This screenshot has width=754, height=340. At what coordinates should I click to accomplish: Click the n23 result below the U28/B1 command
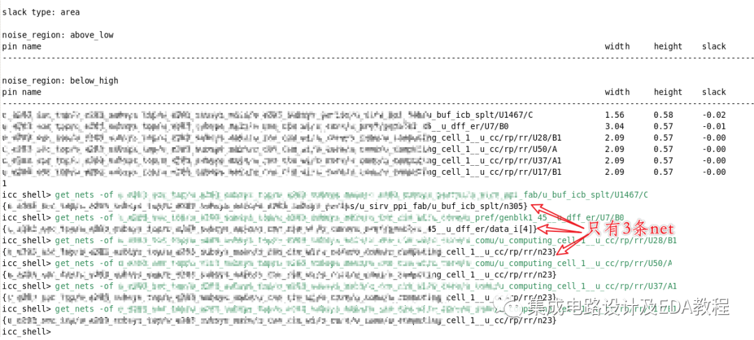[x=279, y=252]
